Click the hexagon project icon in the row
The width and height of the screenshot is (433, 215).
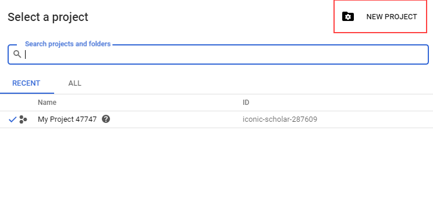(x=23, y=119)
